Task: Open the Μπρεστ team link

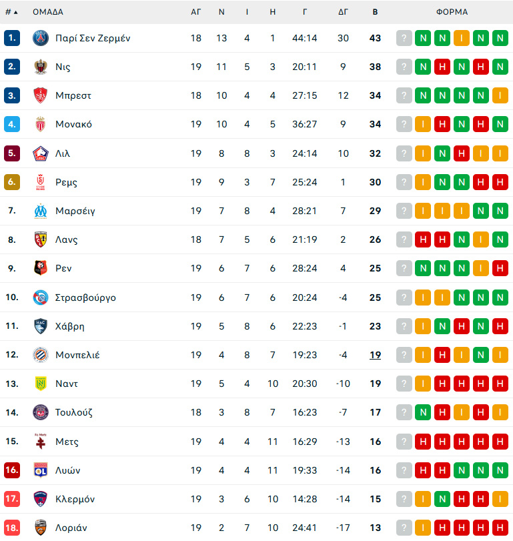Action: tap(73, 95)
